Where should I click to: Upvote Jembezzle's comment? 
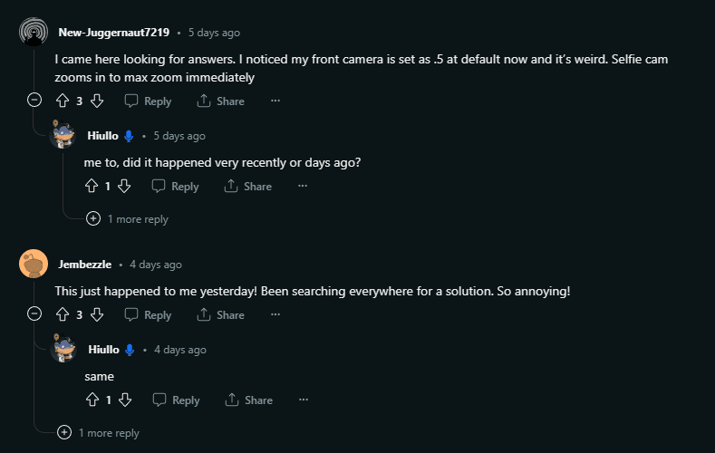[x=63, y=314]
